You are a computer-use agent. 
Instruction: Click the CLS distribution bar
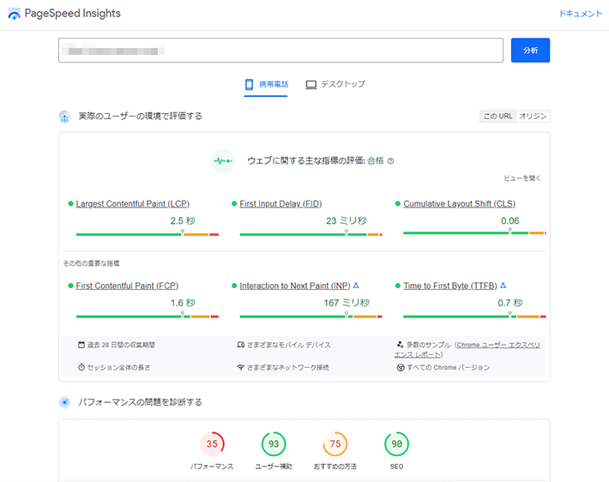[474, 232]
